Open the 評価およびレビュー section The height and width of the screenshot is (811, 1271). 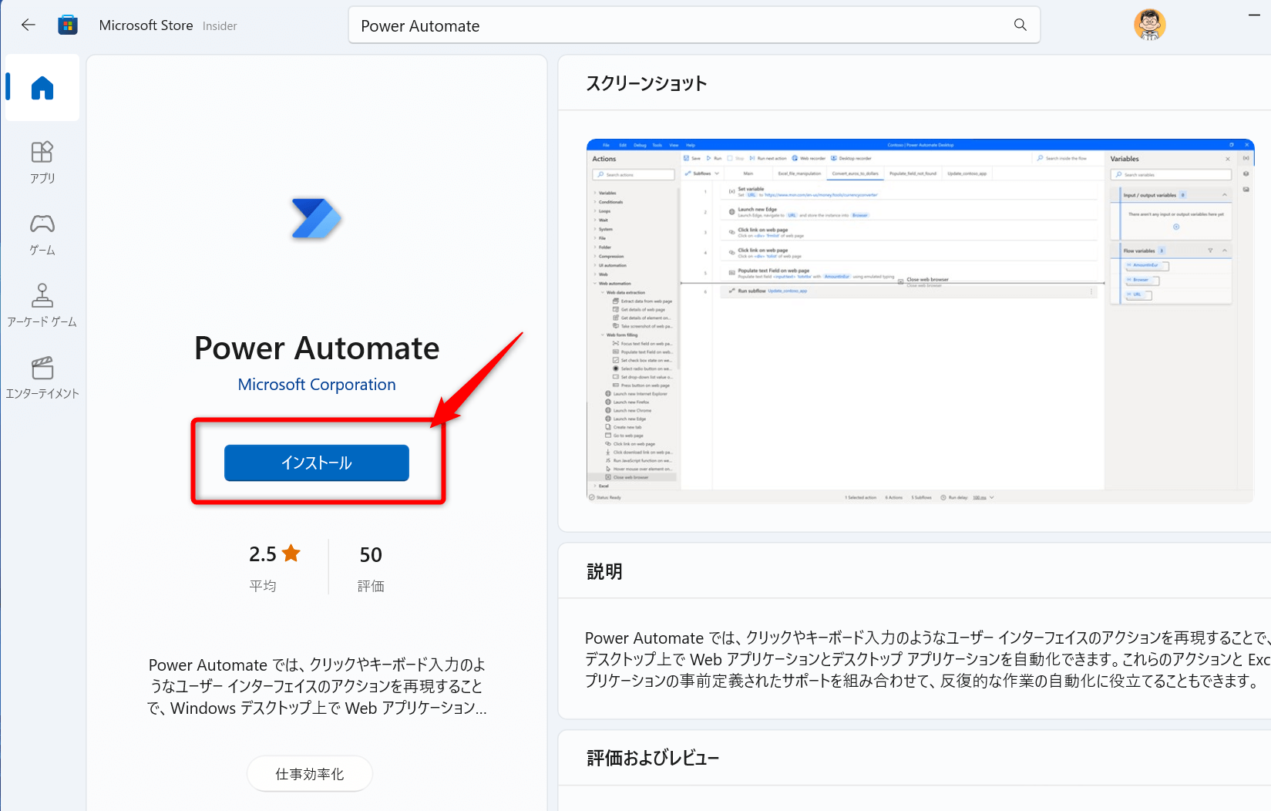pyautogui.click(x=652, y=757)
